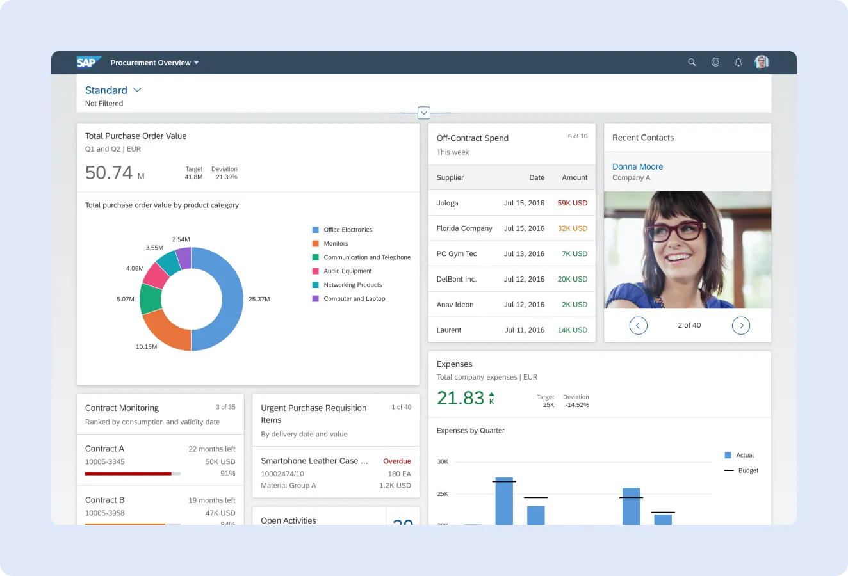
Task: Click Donna Moore's photo
Action: coord(687,250)
